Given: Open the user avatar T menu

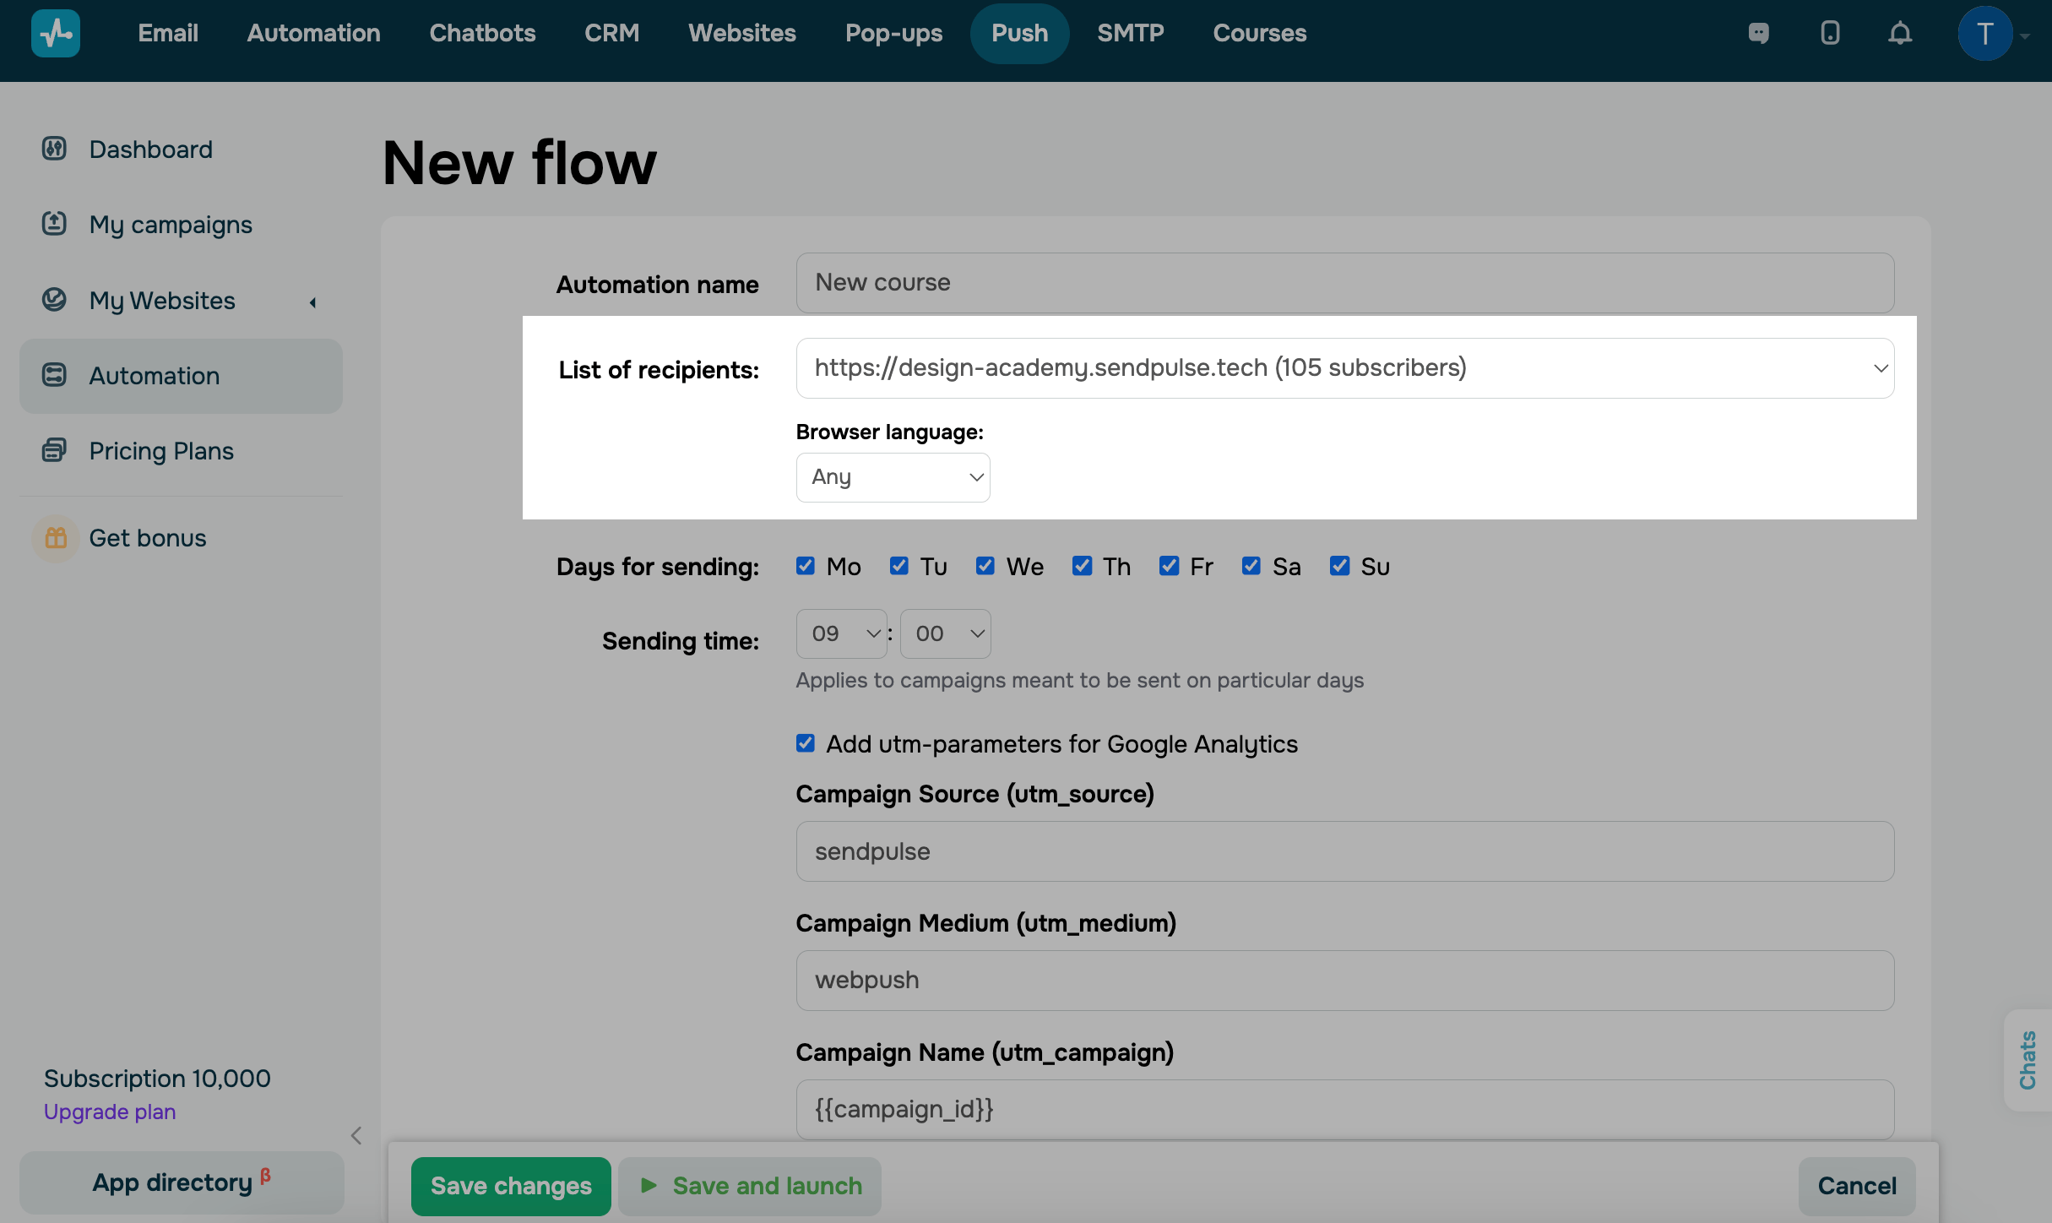Looking at the screenshot, I should [1985, 34].
